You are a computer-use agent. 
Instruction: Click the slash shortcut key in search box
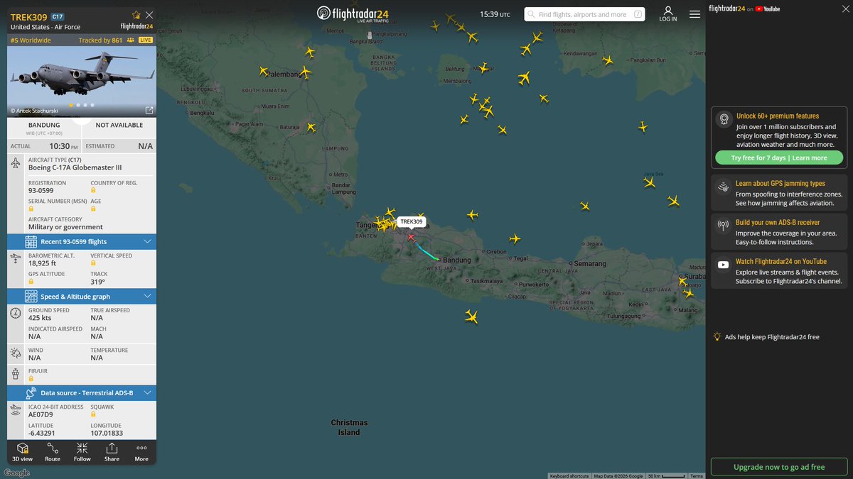click(x=638, y=14)
